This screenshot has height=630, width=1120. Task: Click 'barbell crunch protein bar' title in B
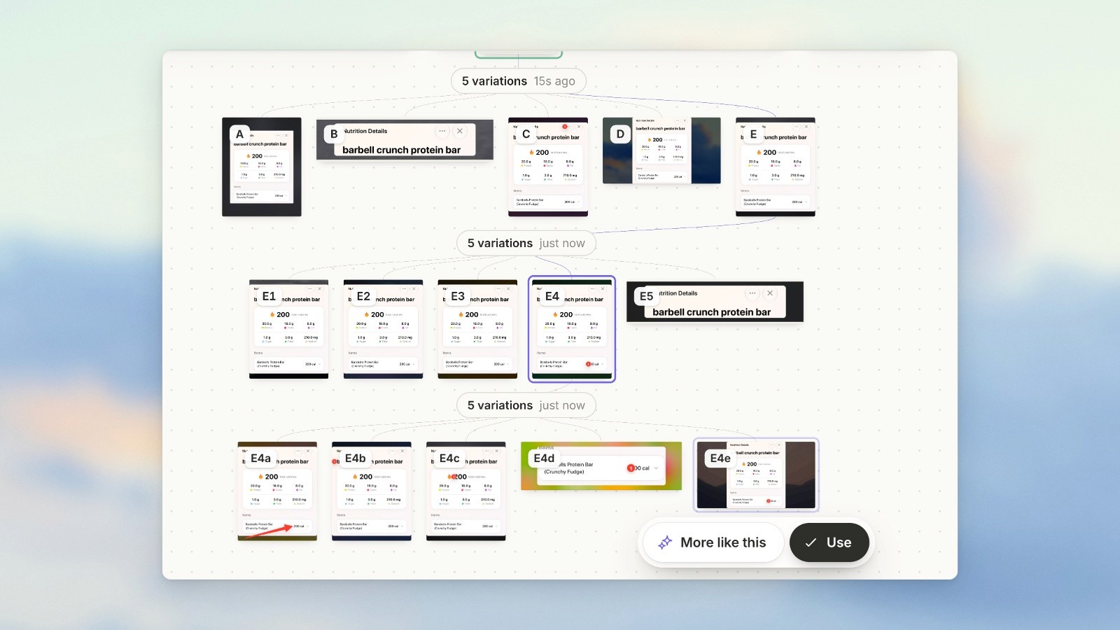tap(402, 150)
